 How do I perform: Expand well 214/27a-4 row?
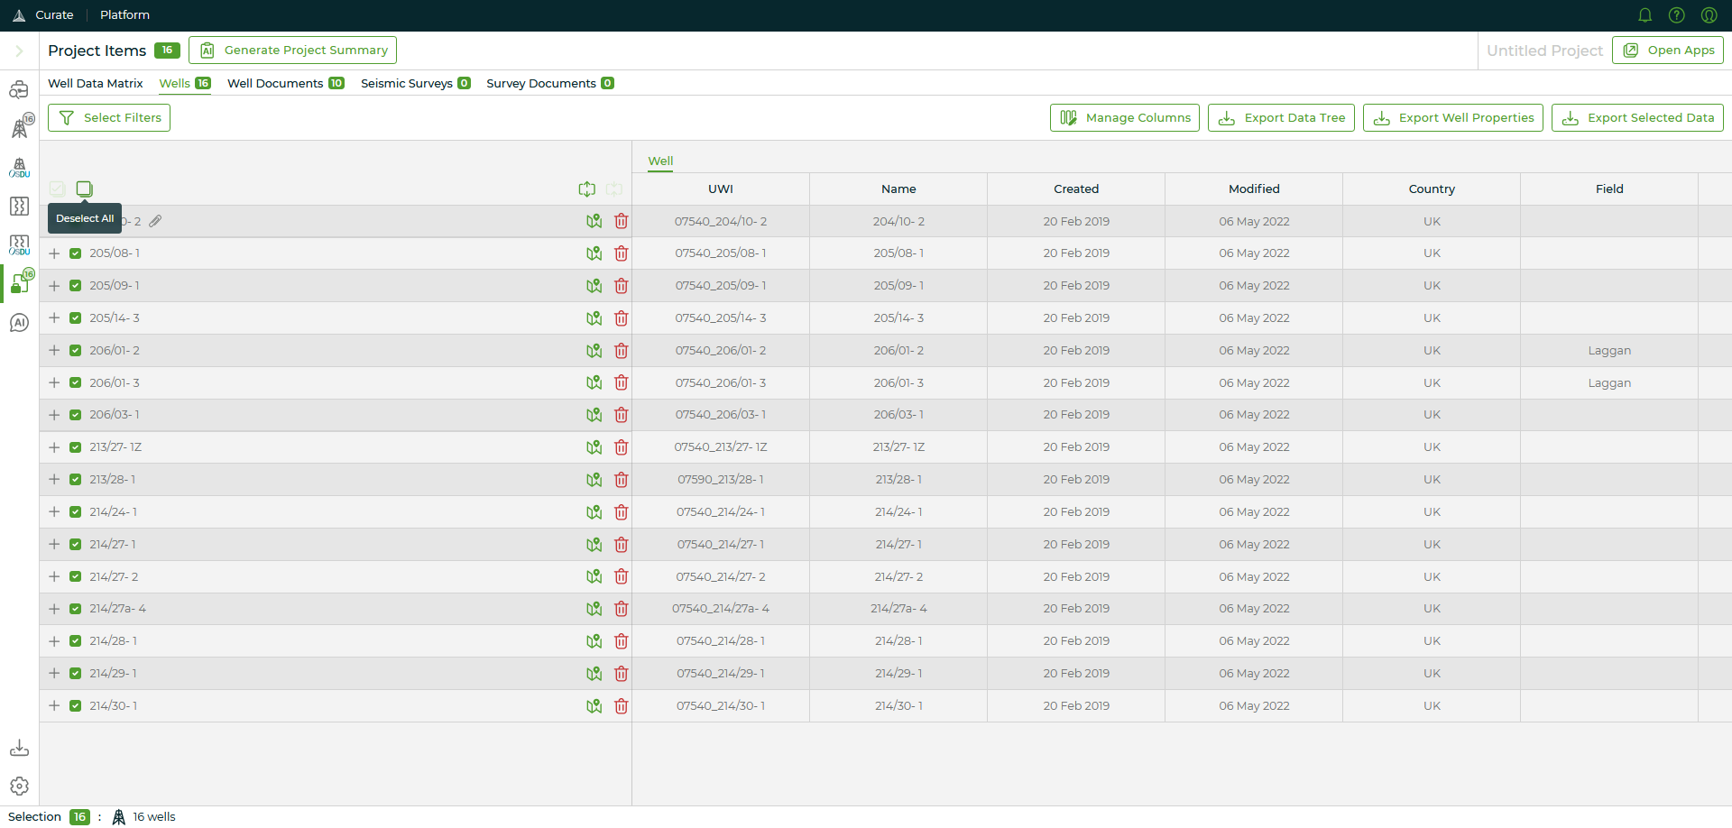coord(54,609)
